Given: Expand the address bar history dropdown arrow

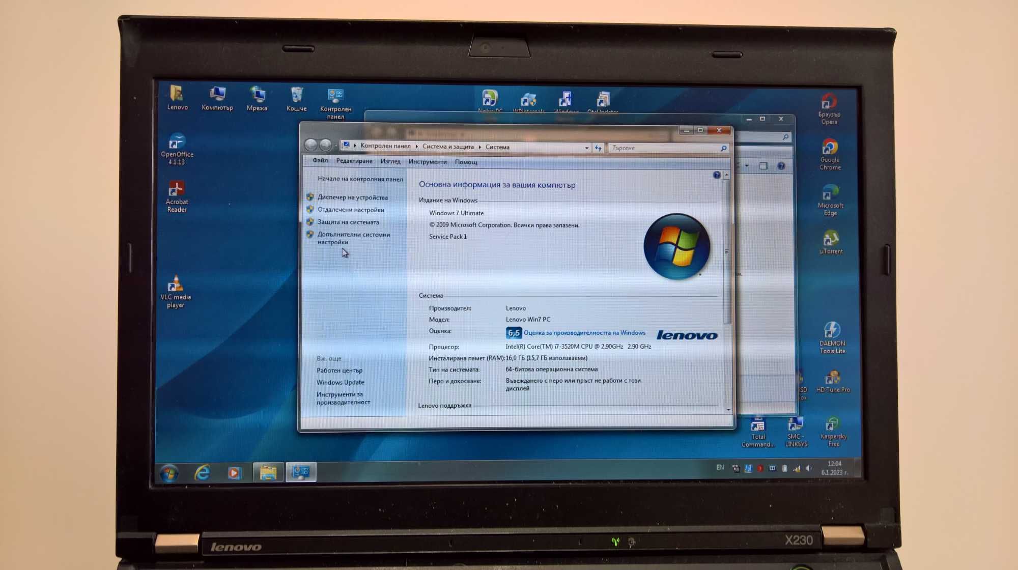Looking at the screenshot, I should (586, 148).
